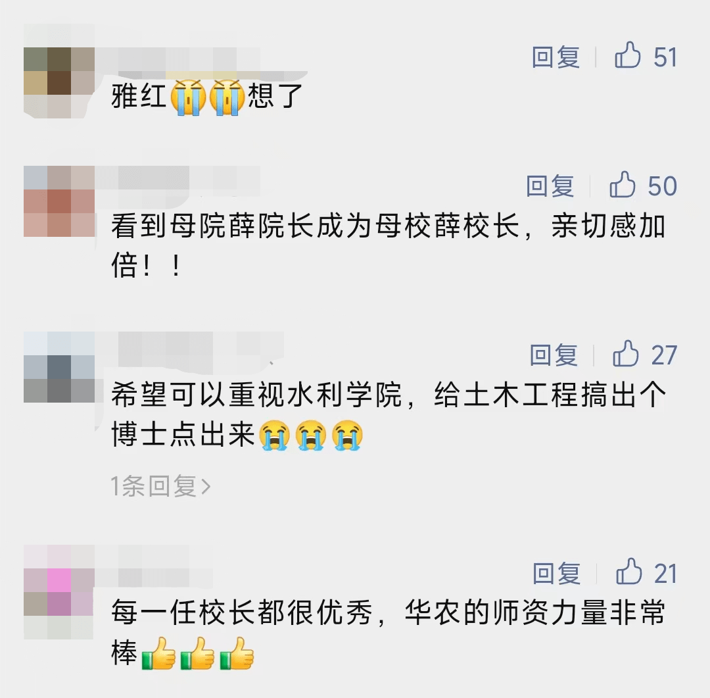Reply to the 薛院长 comment

(x=550, y=186)
